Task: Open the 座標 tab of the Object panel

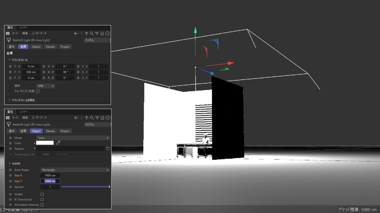Action: tap(23, 131)
